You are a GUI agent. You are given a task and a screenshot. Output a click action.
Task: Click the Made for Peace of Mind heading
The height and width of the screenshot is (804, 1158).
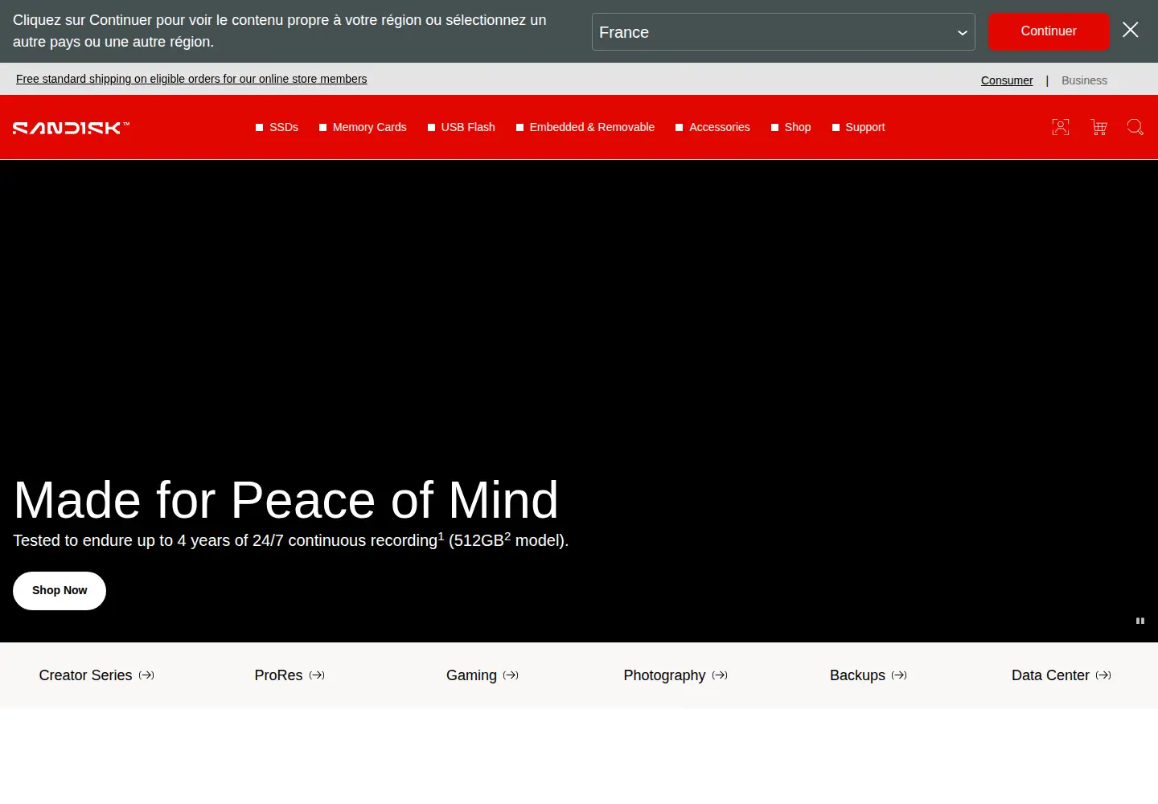tap(286, 500)
